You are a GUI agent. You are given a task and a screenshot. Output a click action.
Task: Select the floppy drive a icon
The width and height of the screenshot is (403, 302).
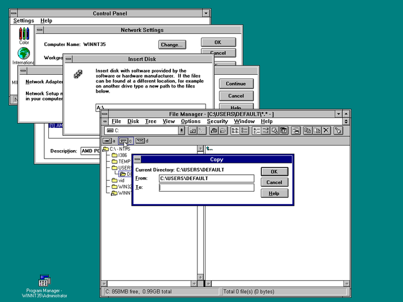[x=109, y=140]
